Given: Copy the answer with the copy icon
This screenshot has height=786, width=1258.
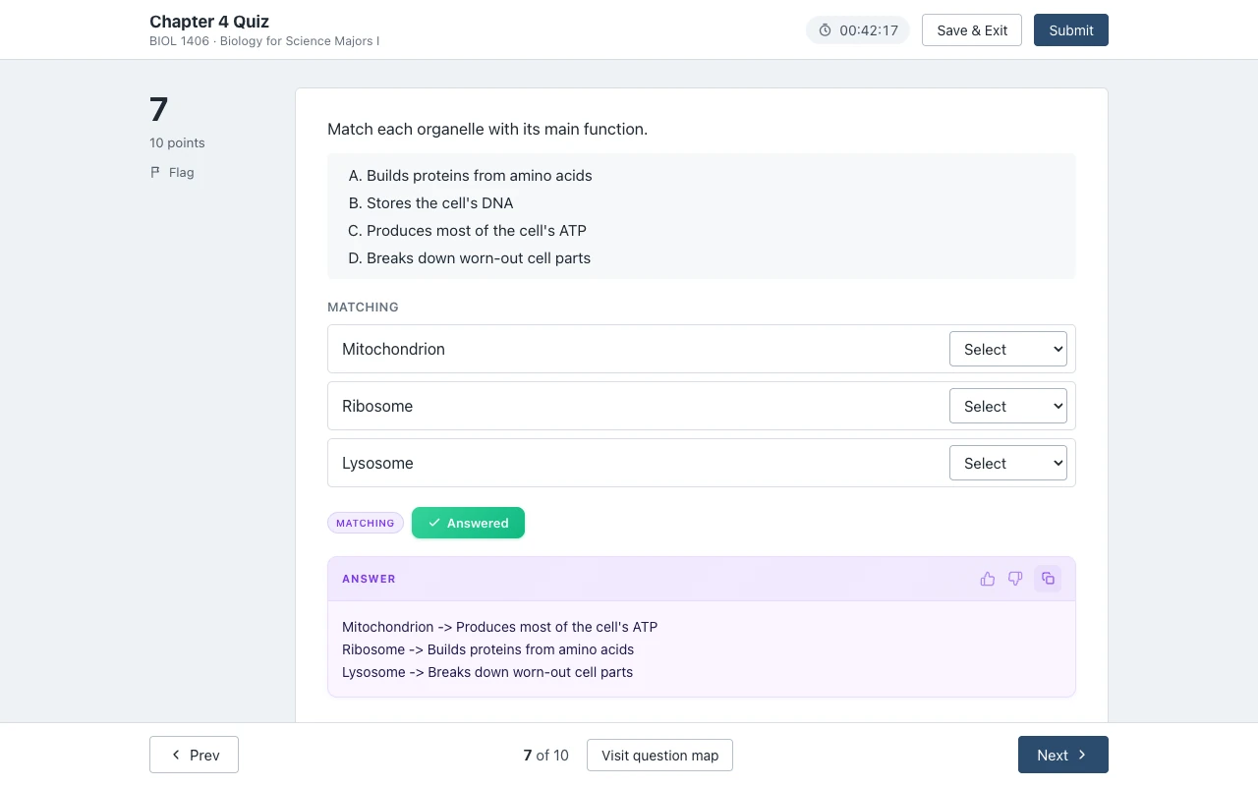Looking at the screenshot, I should (x=1048, y=579).
